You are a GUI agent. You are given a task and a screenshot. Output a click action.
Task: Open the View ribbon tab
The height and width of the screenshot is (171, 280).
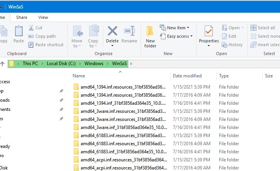click(43, 17)
